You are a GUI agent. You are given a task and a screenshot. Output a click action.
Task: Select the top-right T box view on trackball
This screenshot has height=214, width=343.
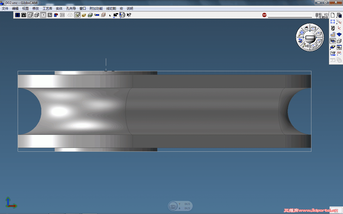pyautogui.click(x=314, y=28)
